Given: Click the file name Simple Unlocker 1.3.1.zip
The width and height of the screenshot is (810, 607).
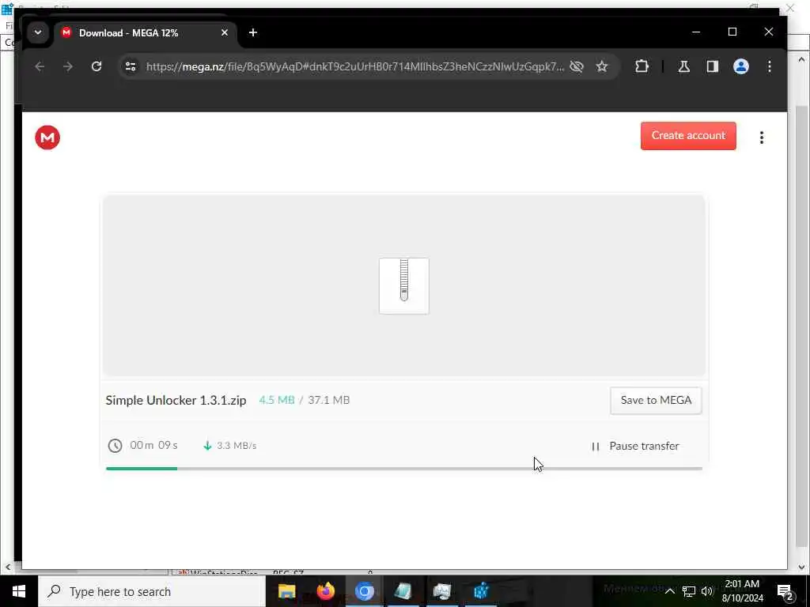Looking at the screenshot, I should click(x=176, y=401).
